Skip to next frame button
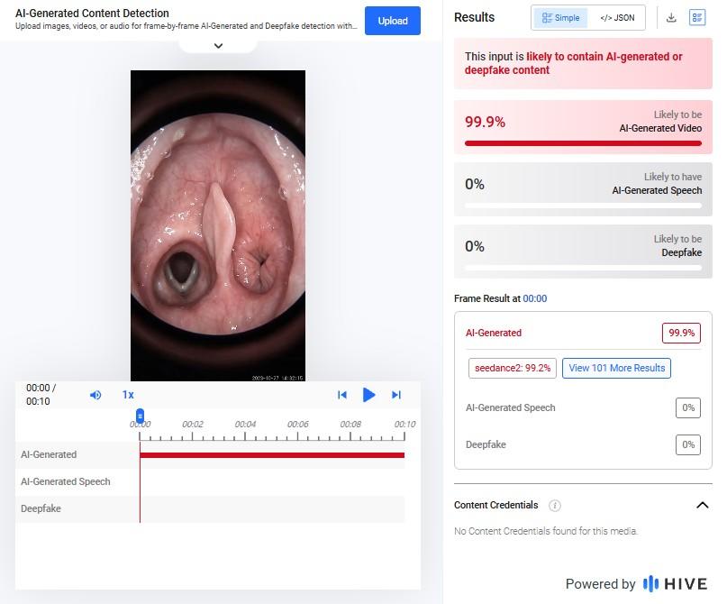727x604 pixels. [396, 395]
